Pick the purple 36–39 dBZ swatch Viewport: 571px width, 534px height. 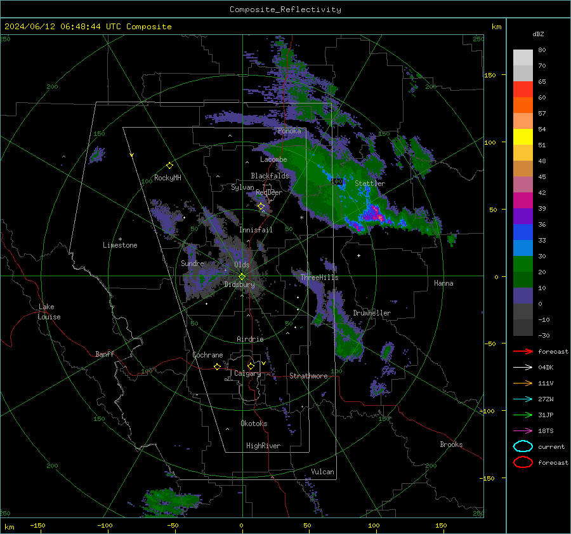pos(523,217)
